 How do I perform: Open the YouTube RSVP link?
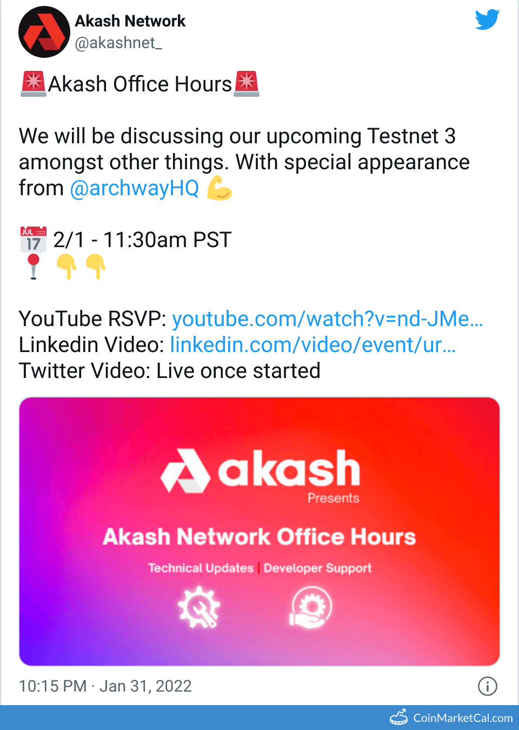(327, 319)
